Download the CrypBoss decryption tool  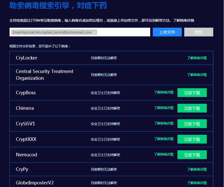point(192,93)
